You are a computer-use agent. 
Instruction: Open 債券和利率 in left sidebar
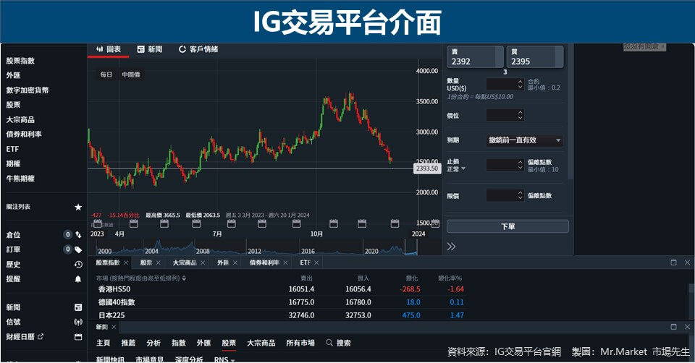point(24,134)
